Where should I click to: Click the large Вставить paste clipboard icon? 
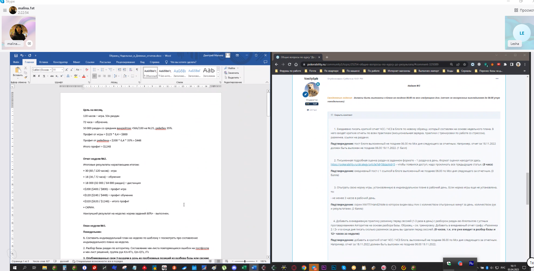[x=18, y=70]
